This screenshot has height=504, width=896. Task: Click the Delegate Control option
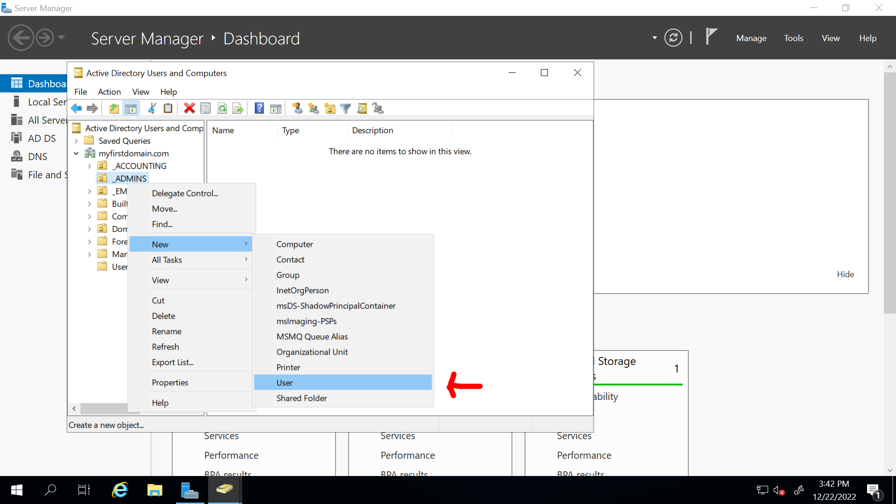[185, 193]
